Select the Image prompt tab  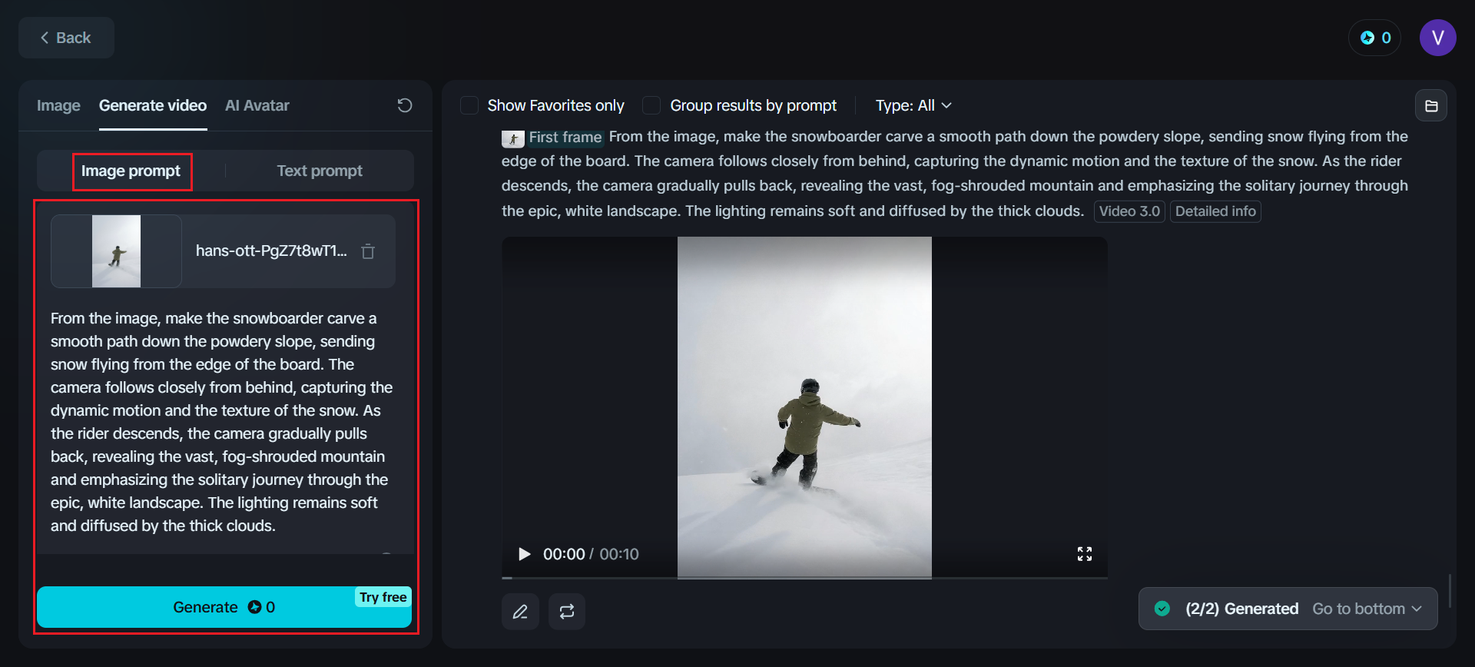coord(131,171)
